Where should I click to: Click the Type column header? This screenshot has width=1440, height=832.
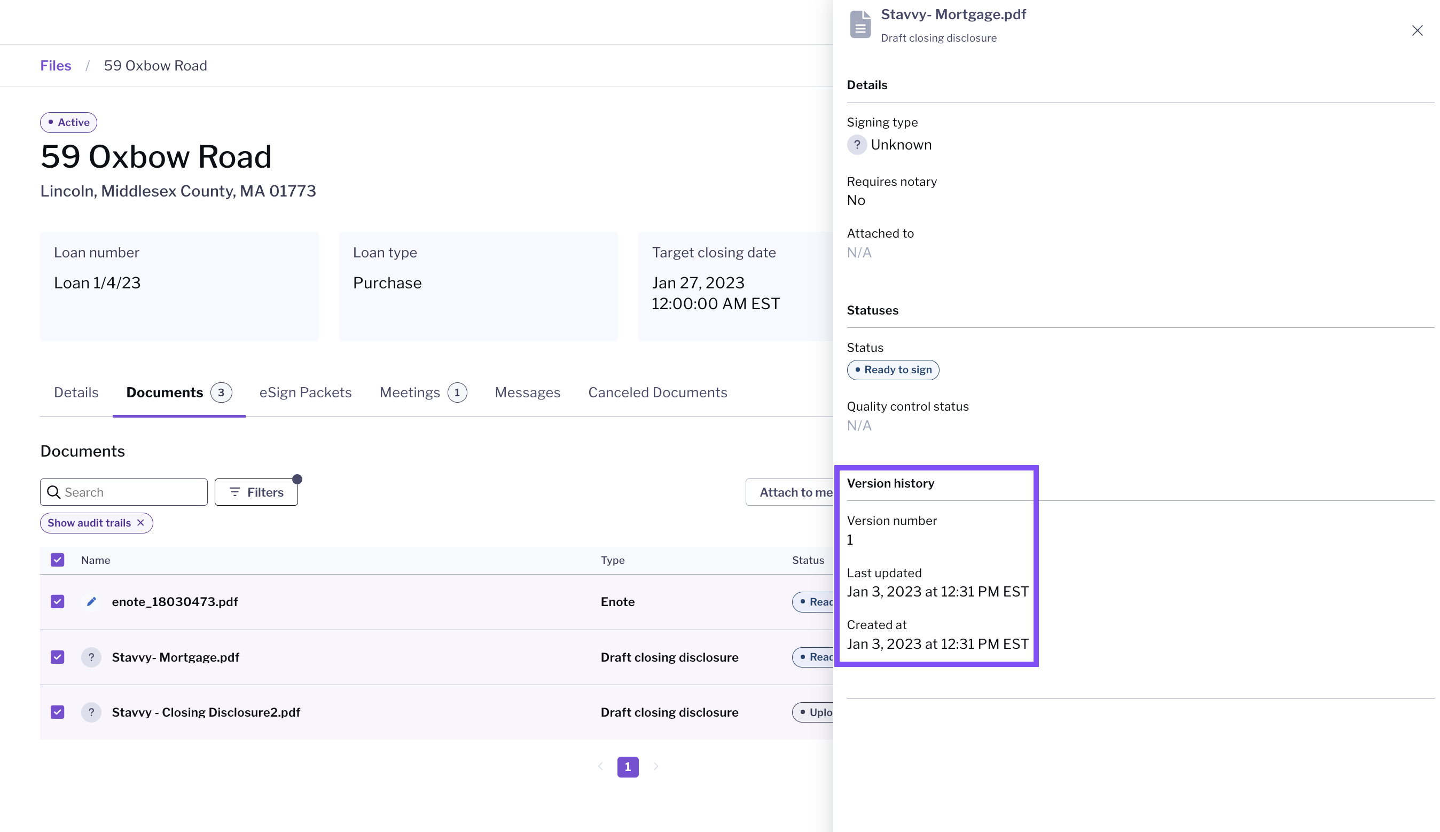point(612,560)
